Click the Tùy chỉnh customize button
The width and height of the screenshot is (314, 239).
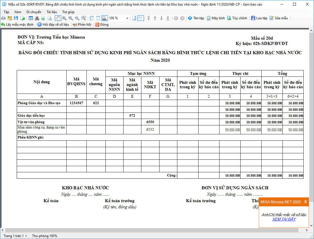tap(237, 18)
